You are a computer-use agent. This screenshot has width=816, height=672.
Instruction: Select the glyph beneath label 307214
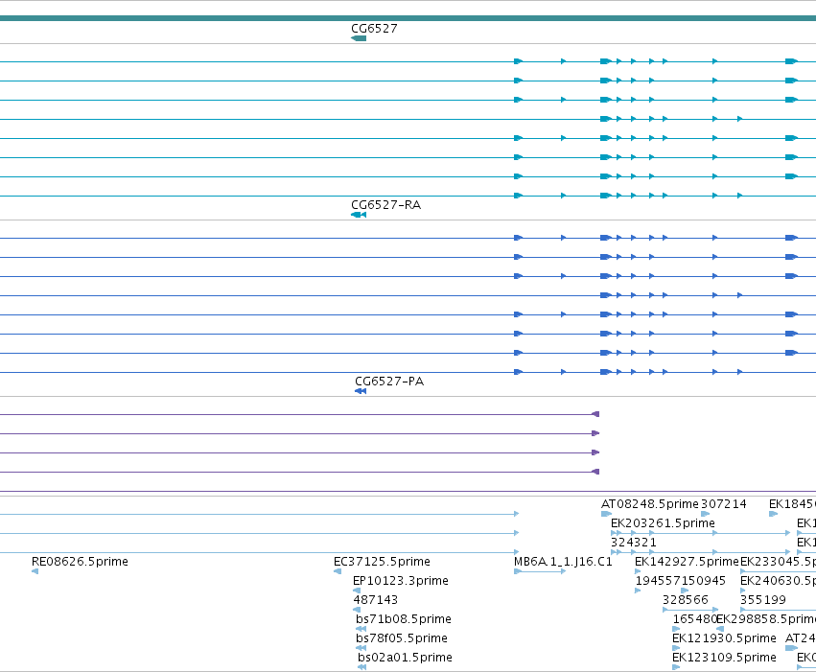[706, 514]
